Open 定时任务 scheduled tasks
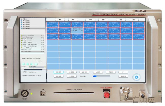 (x=58, y=76)
